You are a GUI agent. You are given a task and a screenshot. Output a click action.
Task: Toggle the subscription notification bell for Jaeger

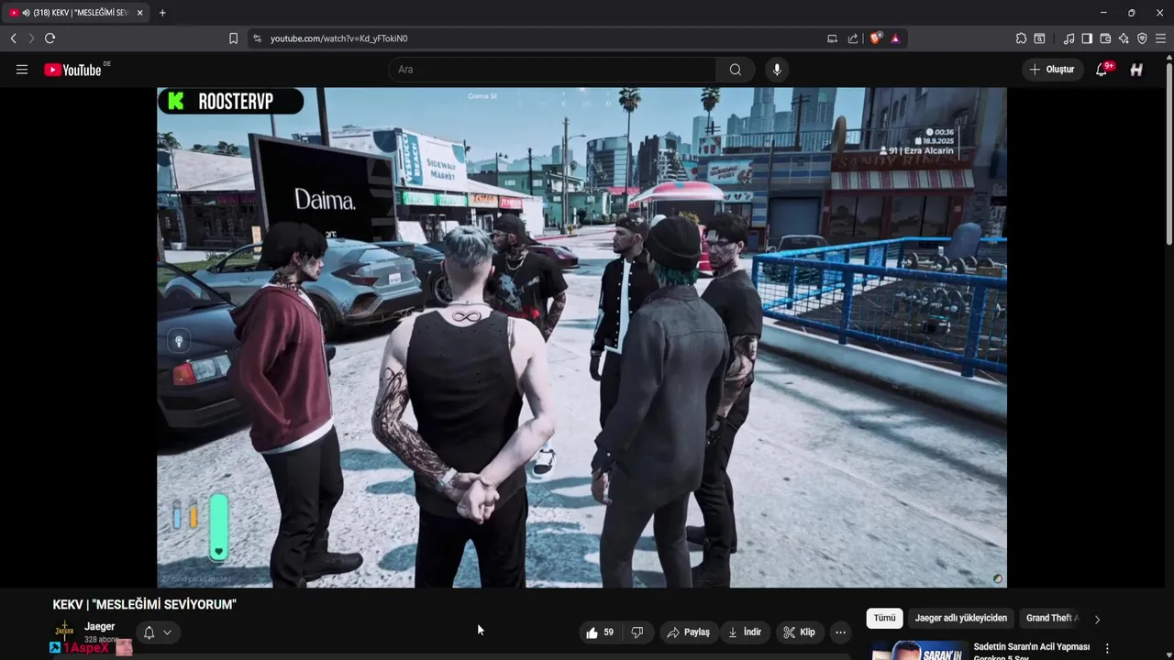click(x=149, y=632)
